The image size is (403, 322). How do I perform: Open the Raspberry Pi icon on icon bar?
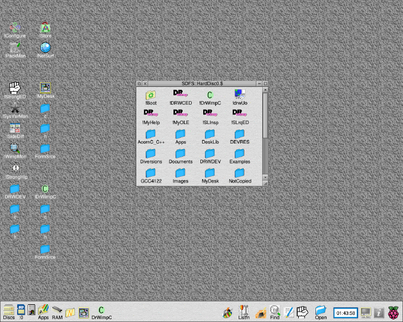393,312
